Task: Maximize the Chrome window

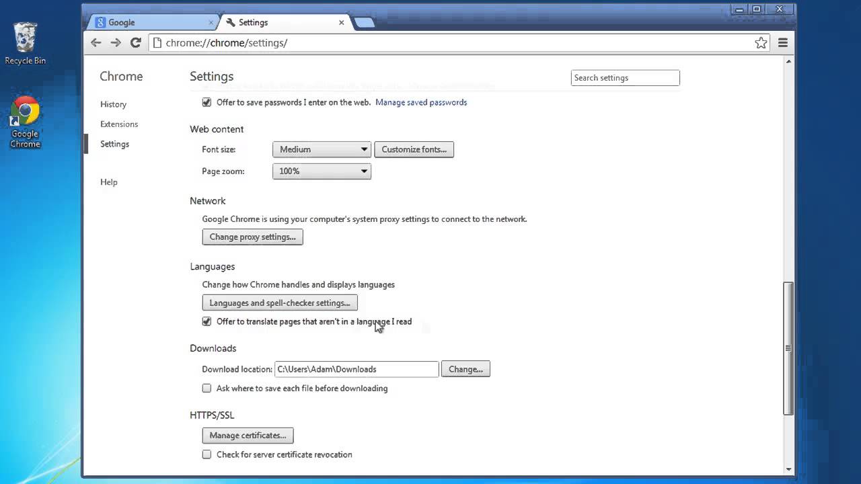Action: point(756,9)
